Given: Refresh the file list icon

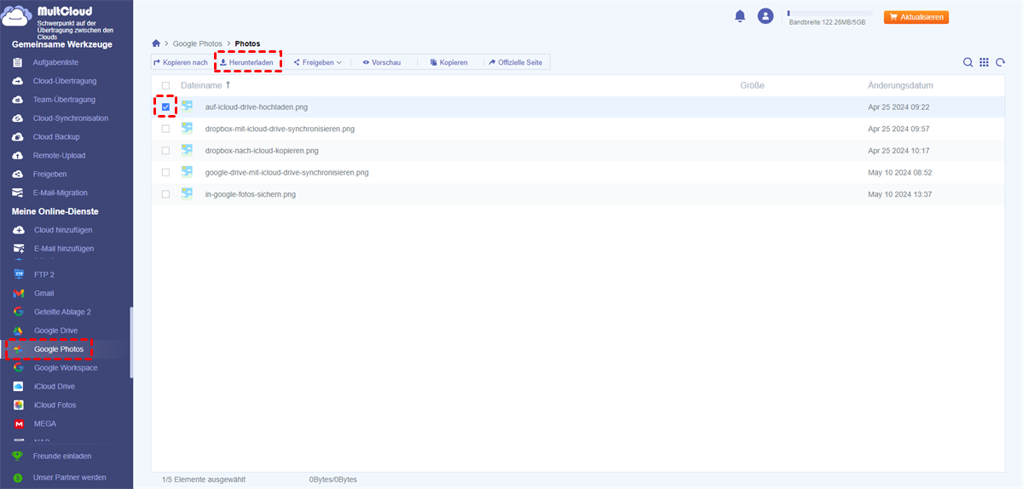Looking at the screenshot, I should pos(999,62).
